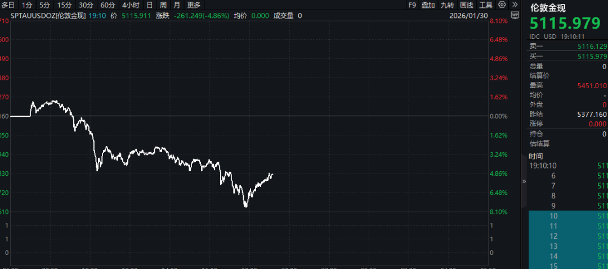
Task: Toggle the 九转 indicator
Action: pyautogui.click(x=447, y=5)
